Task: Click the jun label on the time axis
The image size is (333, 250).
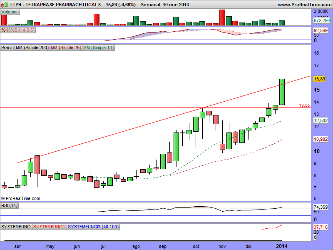Action: 77,247
